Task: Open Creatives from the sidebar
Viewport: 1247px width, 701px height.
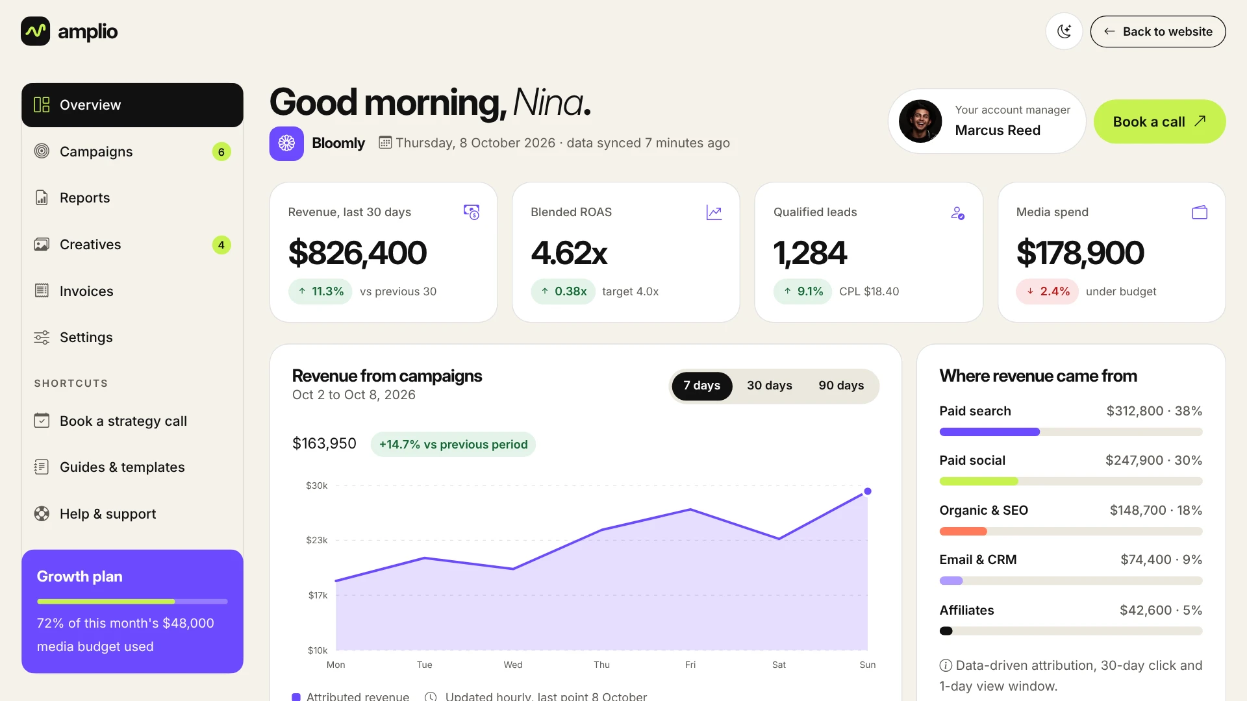Action: pyautogui.click(x=132, y=245)
